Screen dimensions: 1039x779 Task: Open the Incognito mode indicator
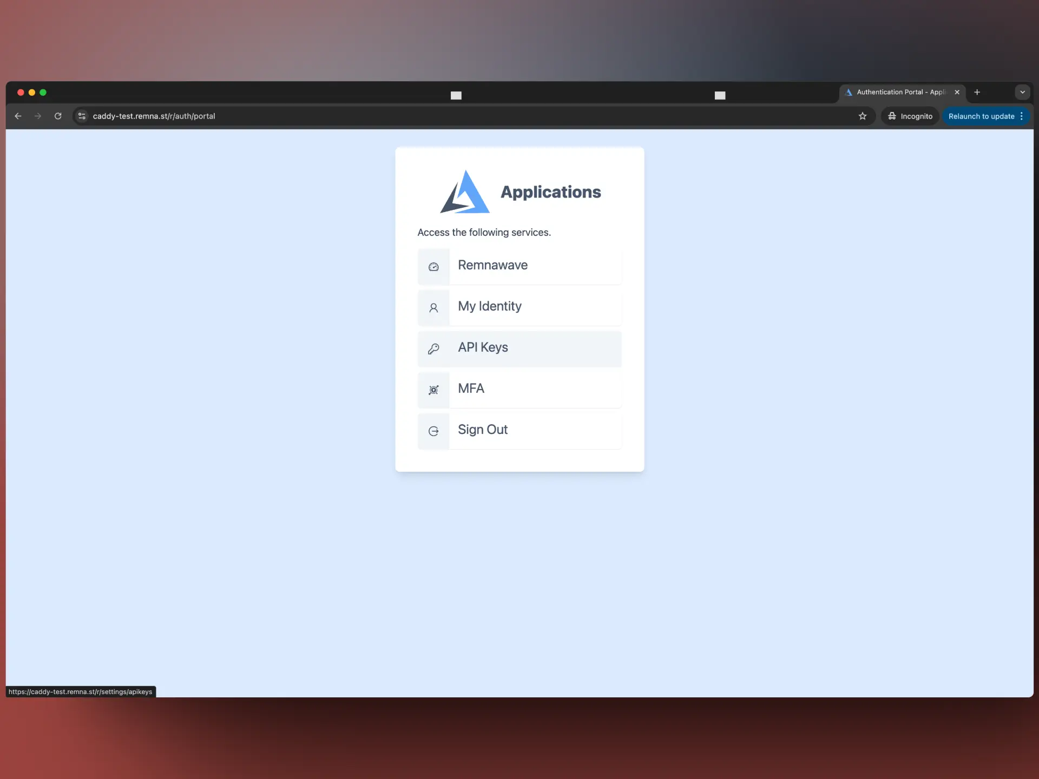909,116
